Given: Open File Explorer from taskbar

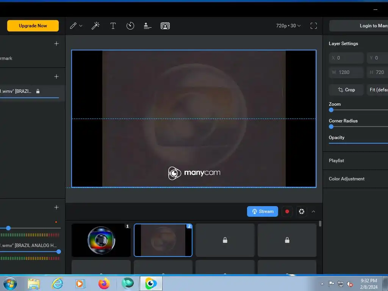Looking at the screenshot, I should [34, 283].
